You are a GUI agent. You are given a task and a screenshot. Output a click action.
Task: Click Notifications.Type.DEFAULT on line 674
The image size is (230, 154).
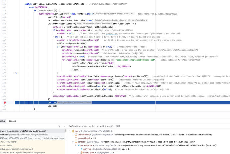[98, 63]
